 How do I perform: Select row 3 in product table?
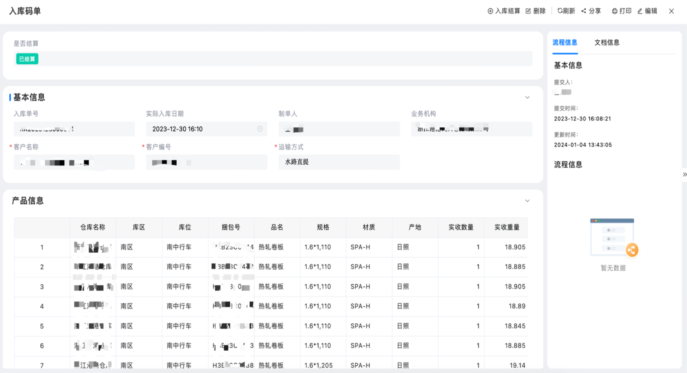42,287
